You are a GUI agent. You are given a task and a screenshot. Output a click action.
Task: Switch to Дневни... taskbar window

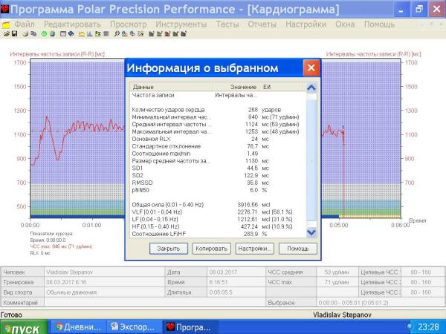(79, 327)
